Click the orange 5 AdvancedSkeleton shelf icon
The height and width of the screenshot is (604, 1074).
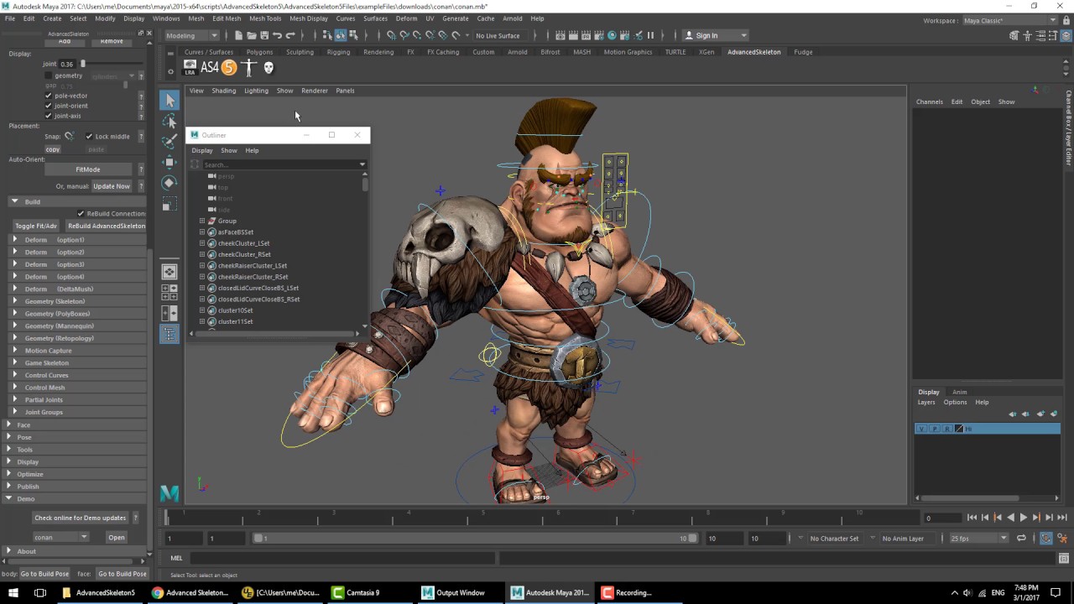coord(228,68)
